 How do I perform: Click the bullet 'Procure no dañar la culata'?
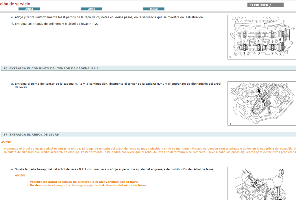coord(84,182)
